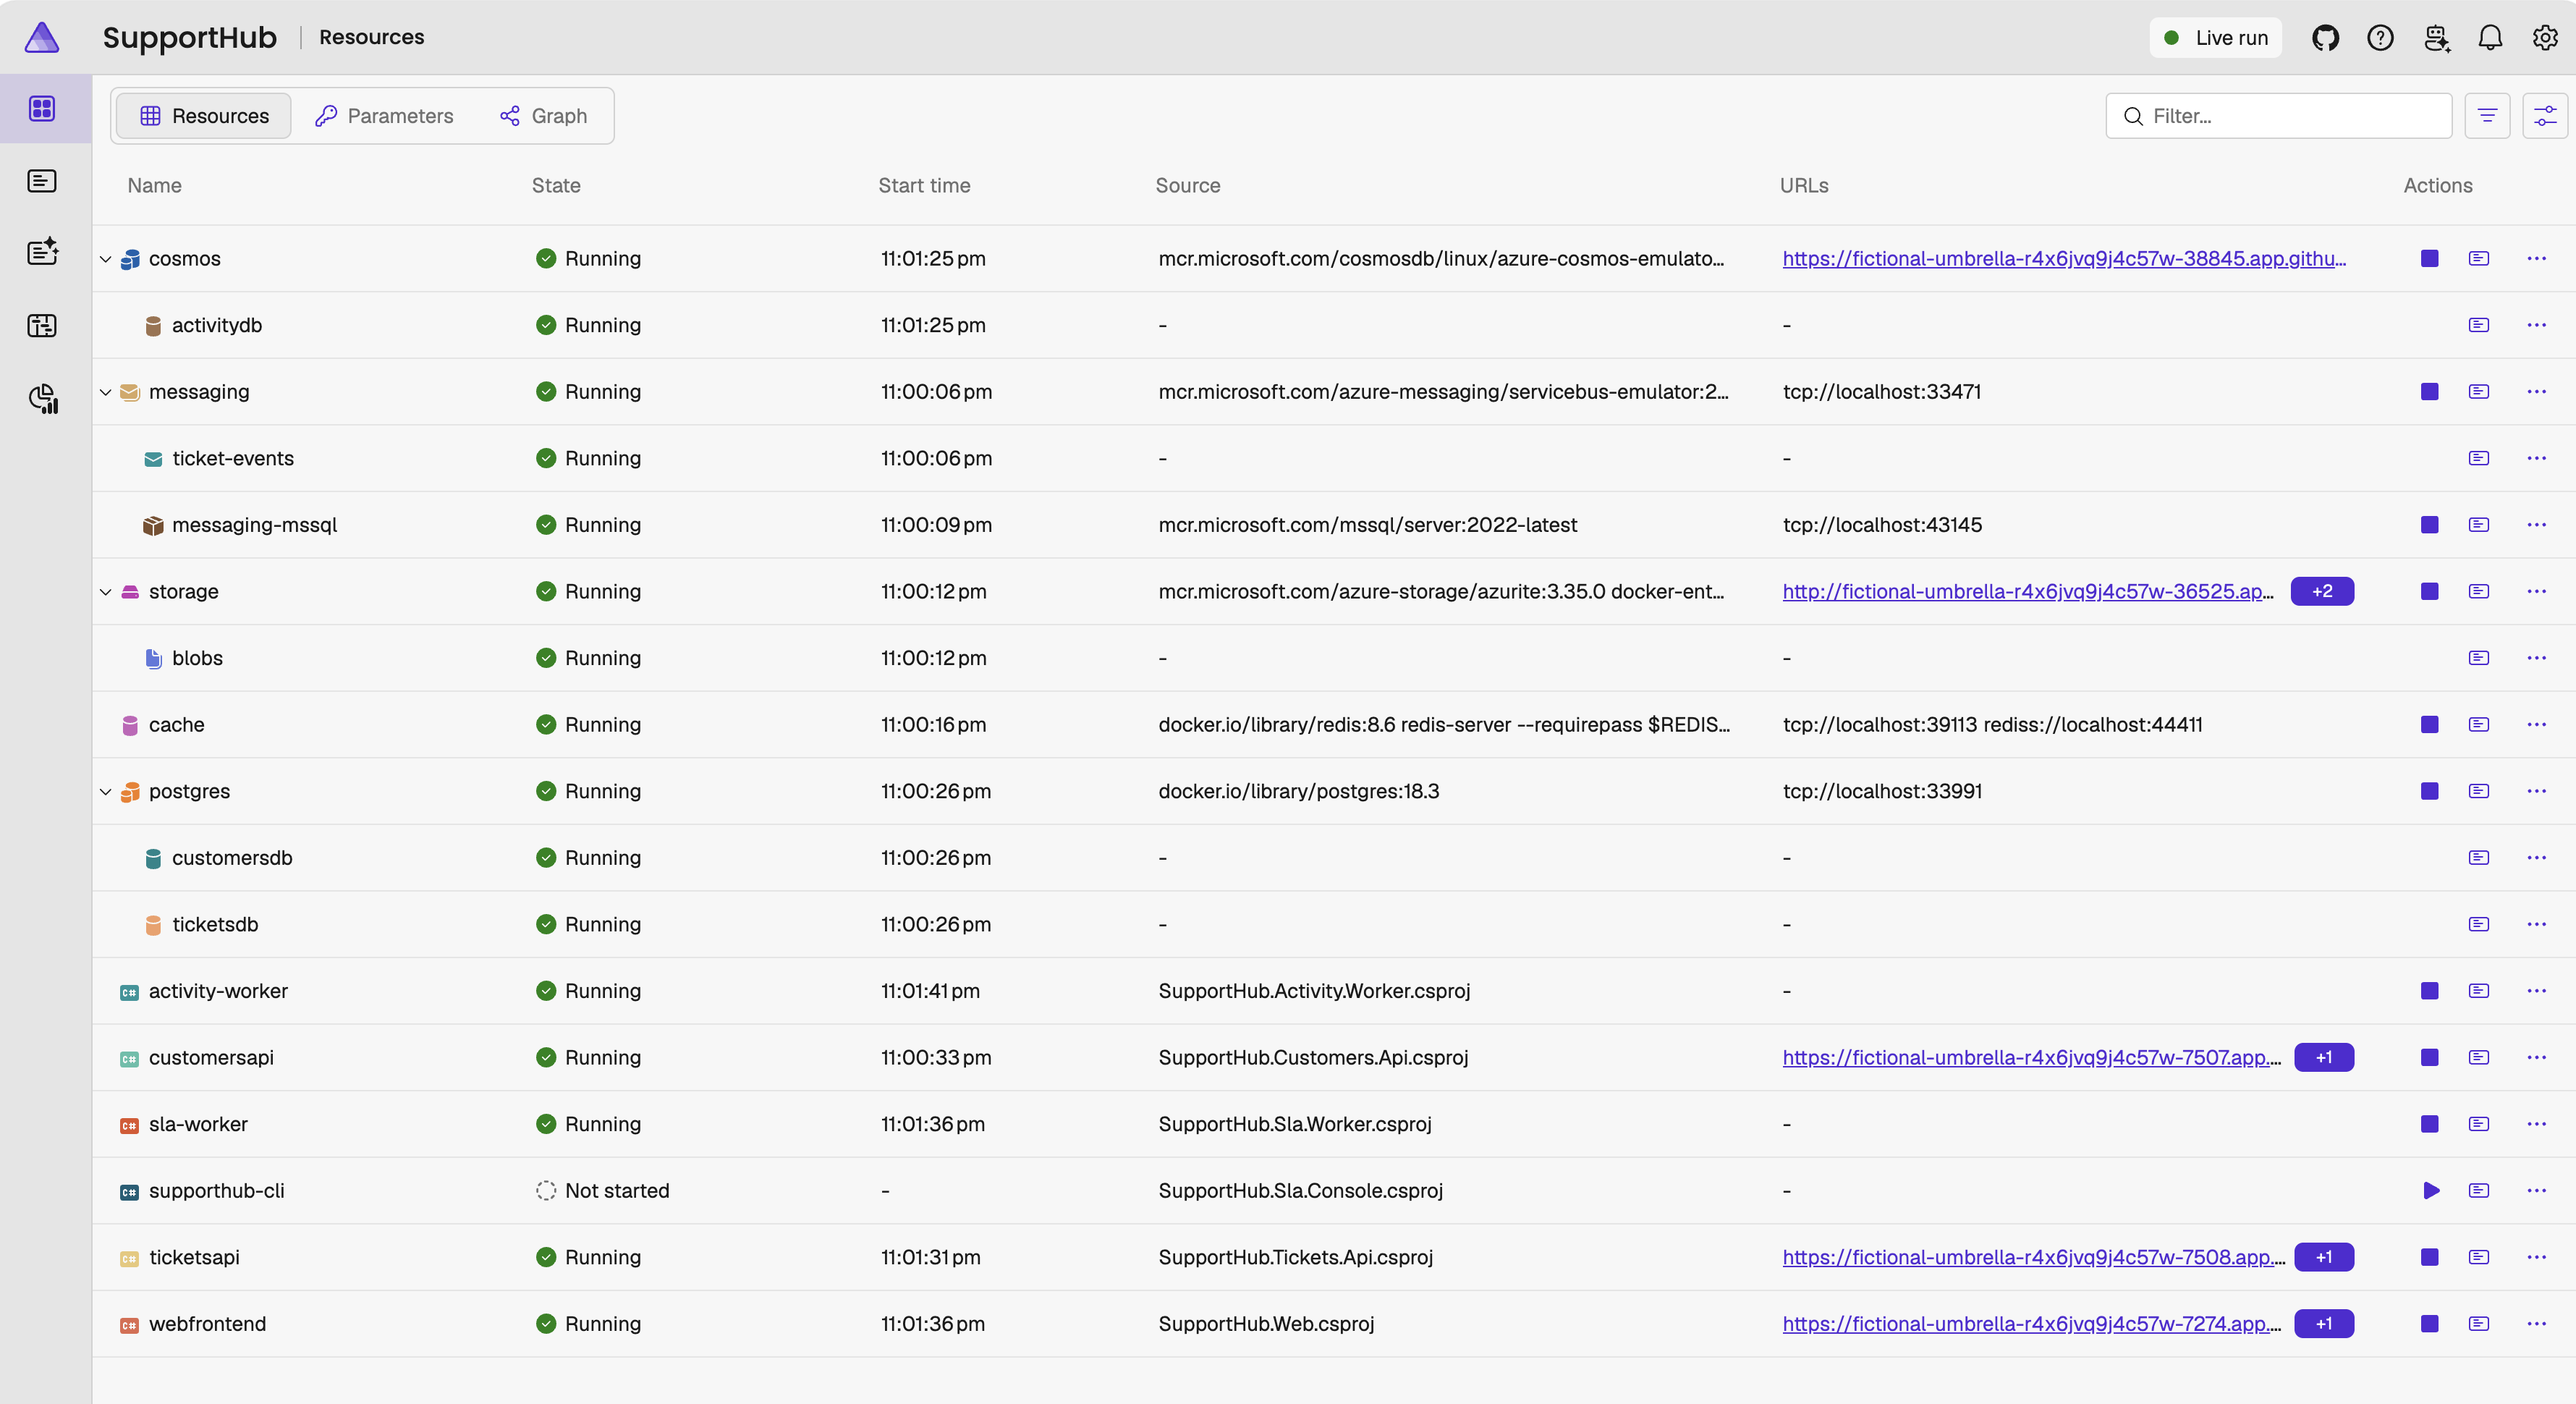Open the AI assistant icon in header
This screenshot has width=2576, height=1404.
(2436, 37)
